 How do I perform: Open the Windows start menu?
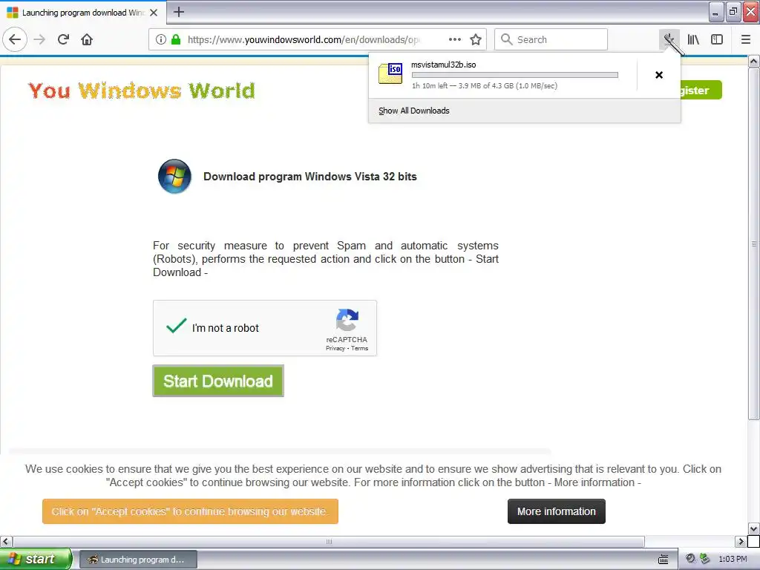pos(36,559)
